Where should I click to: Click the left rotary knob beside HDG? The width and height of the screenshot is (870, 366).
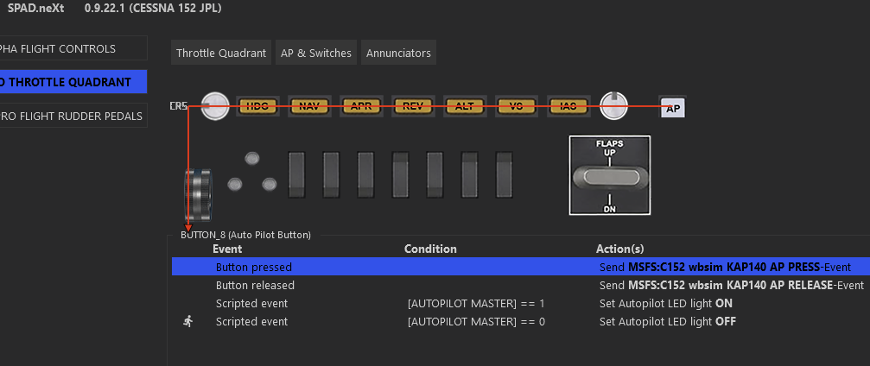pyautogui.click(x=215, y=106)
